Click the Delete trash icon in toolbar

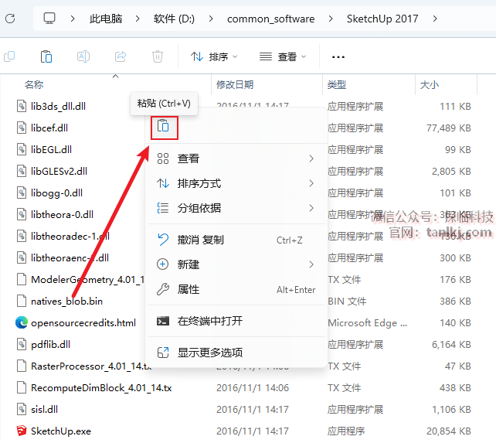click(x=158, y=56)
